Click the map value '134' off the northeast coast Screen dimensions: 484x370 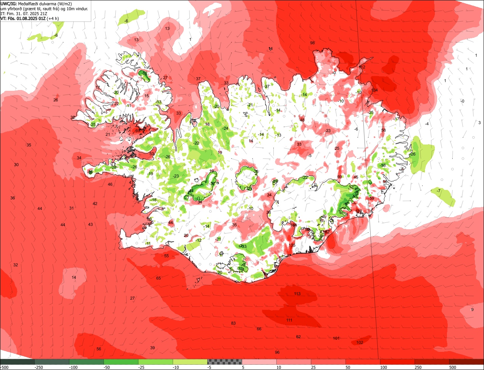click(375, 90)
